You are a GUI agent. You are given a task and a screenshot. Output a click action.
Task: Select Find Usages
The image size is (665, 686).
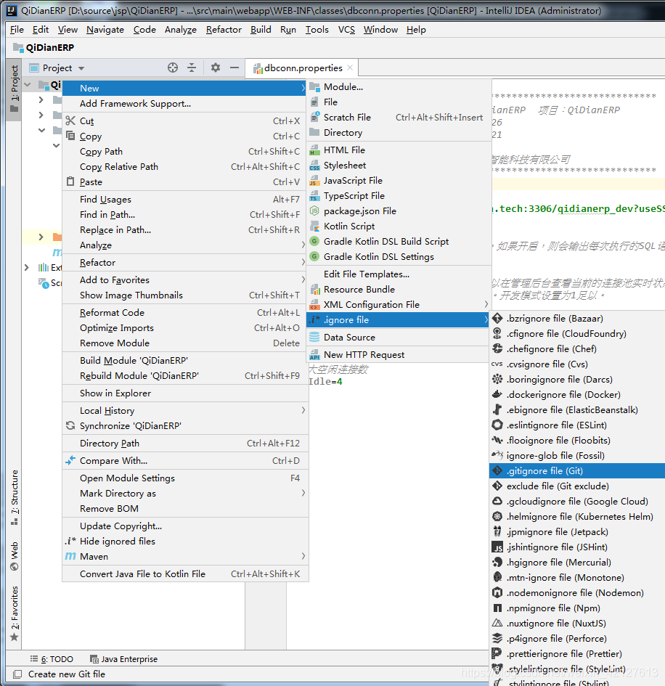(184, 199)
